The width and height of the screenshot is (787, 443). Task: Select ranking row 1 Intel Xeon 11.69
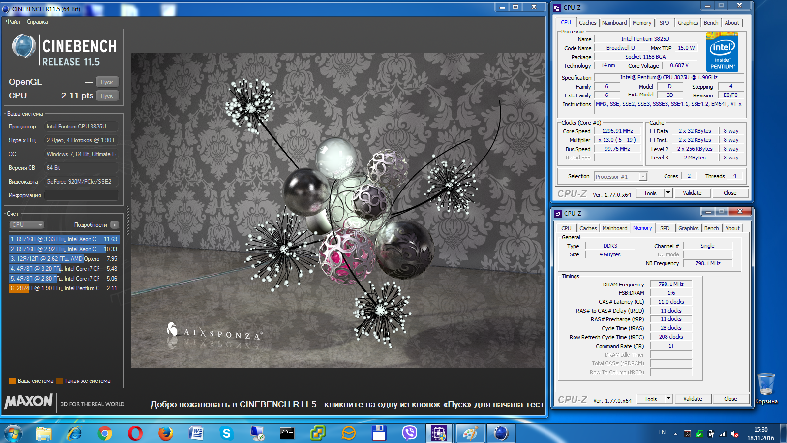pos(64,239)
